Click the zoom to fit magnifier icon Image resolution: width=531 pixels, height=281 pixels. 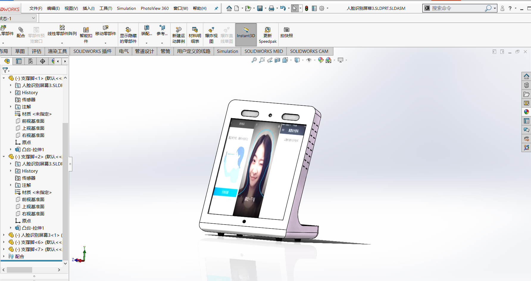click(254, 60)
